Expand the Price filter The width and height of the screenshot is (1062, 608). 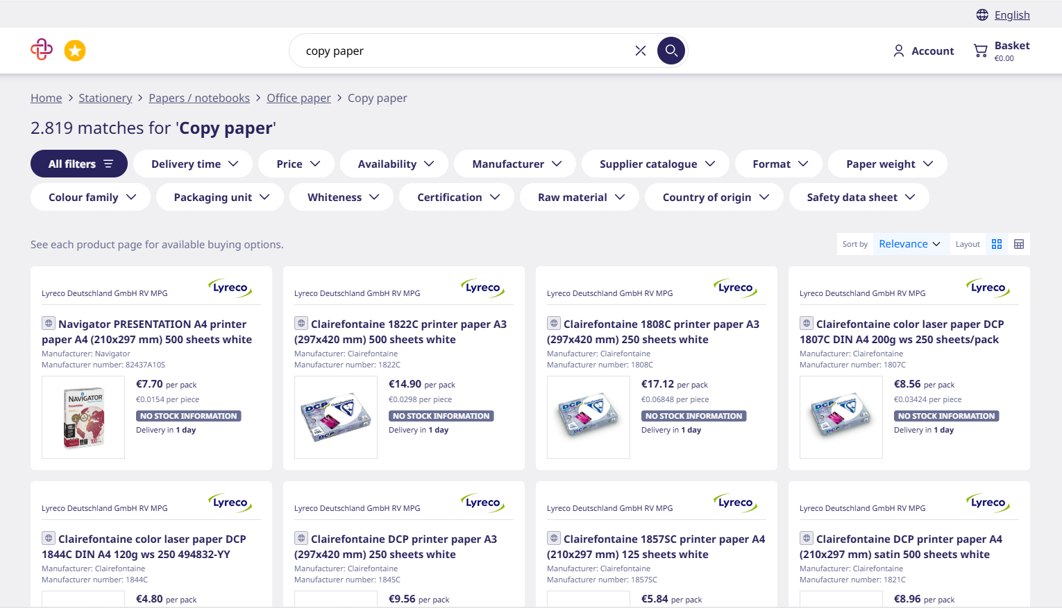tap(296, 164)
